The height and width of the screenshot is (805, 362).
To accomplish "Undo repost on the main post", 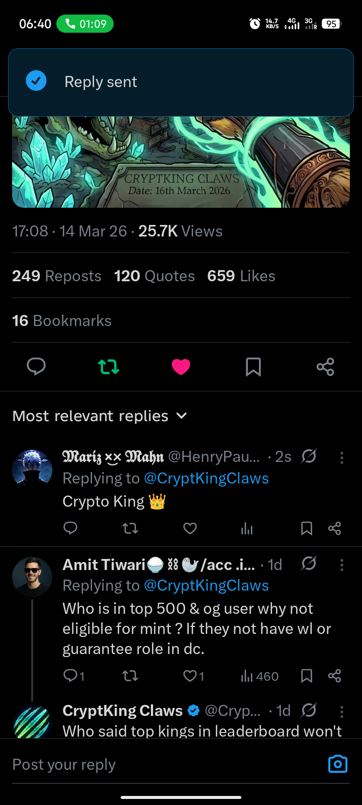I will pyautogui.click(x=109, y=367).
